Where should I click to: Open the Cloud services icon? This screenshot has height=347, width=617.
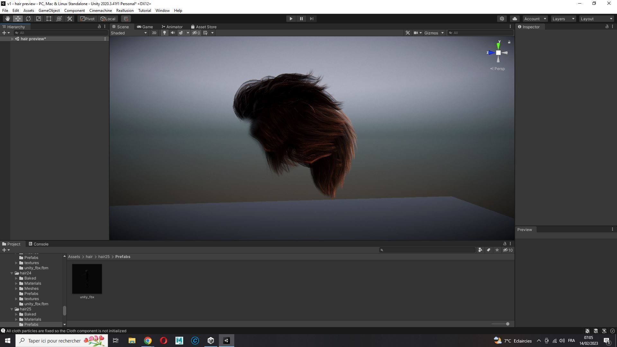514,19
